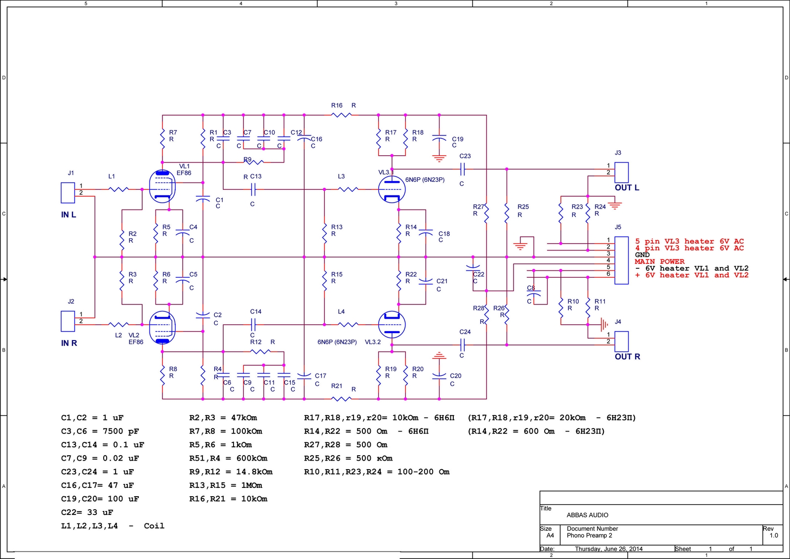Select the J2 input connector box
Viewport: 790px width, 559px height.
(x=68, y=321)
